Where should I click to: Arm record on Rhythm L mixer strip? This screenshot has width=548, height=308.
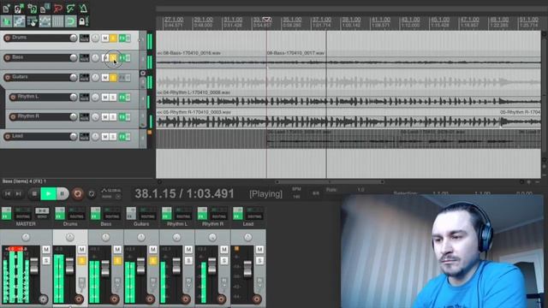tap(186, 299)
